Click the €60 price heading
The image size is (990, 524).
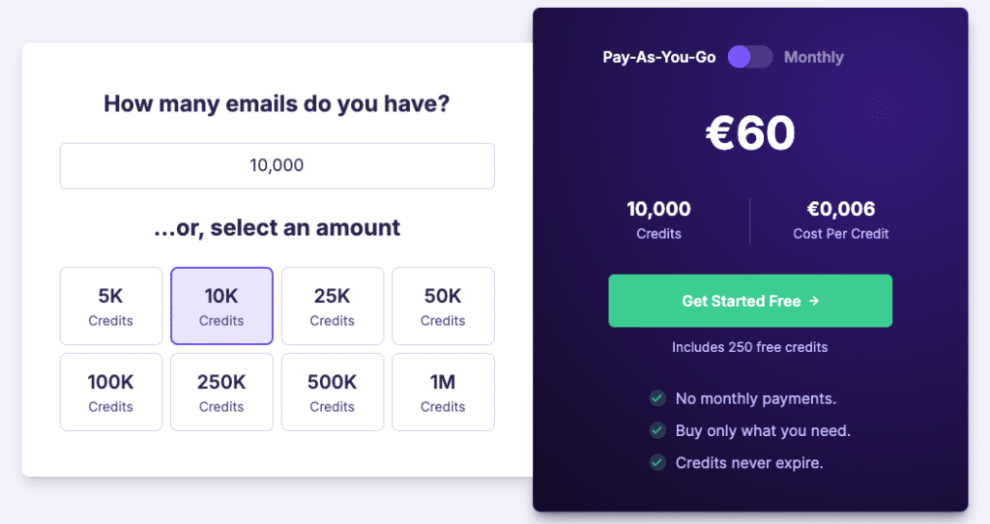(750, 133)
